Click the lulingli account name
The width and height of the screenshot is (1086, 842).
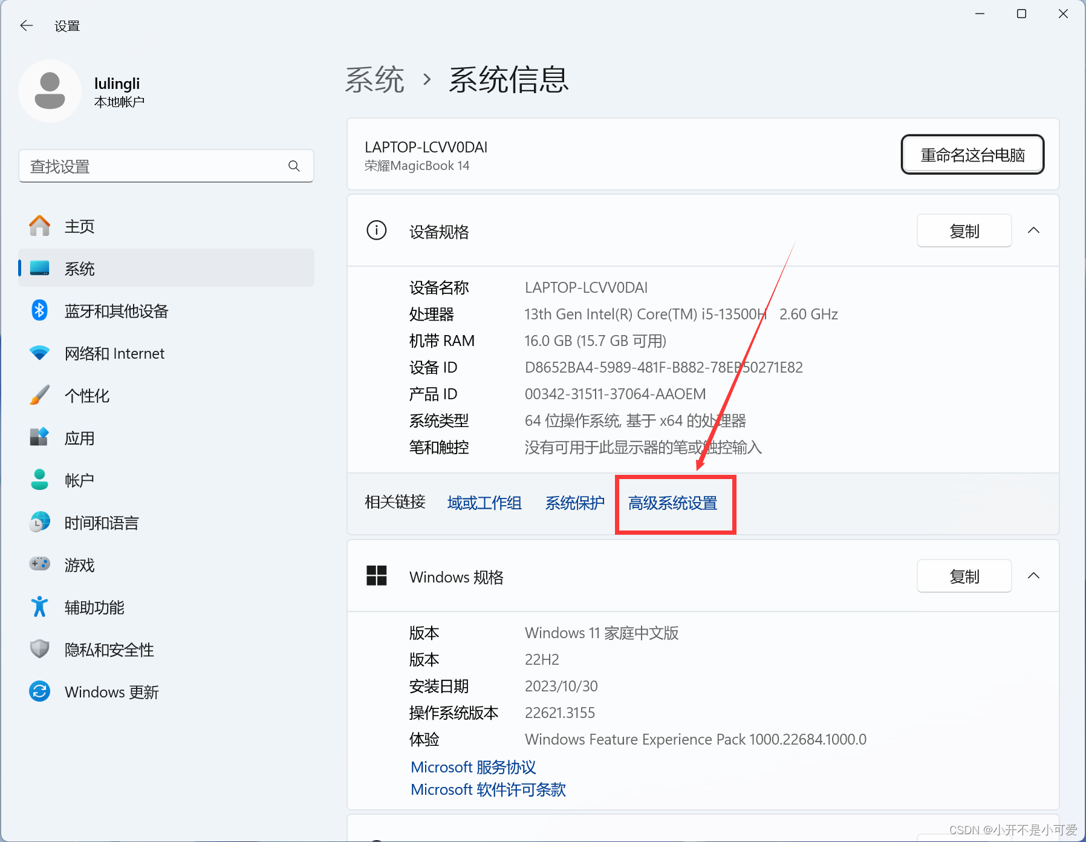[x=117, y=83]
